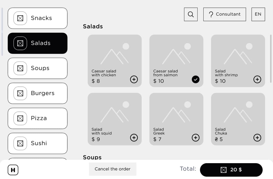Open the search magnifier icon

tap(191, 14)
